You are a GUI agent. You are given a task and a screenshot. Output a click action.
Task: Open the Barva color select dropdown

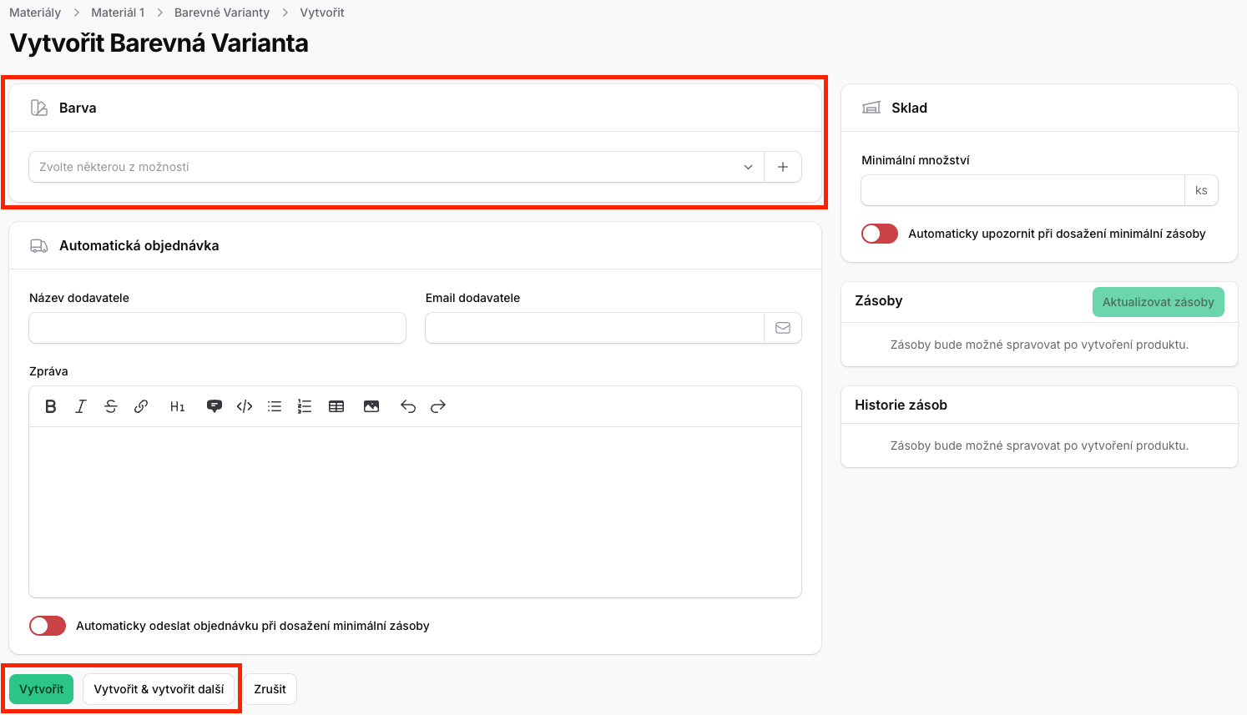point(396,167)
